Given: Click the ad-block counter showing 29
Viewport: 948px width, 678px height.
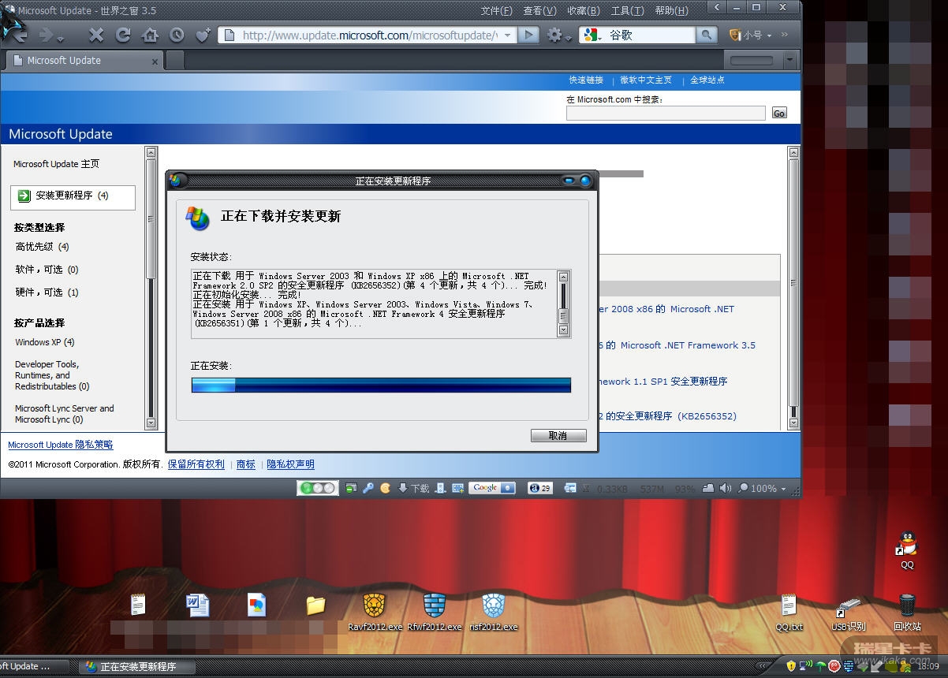Looking at the screenshot, I should click(540, 488).
